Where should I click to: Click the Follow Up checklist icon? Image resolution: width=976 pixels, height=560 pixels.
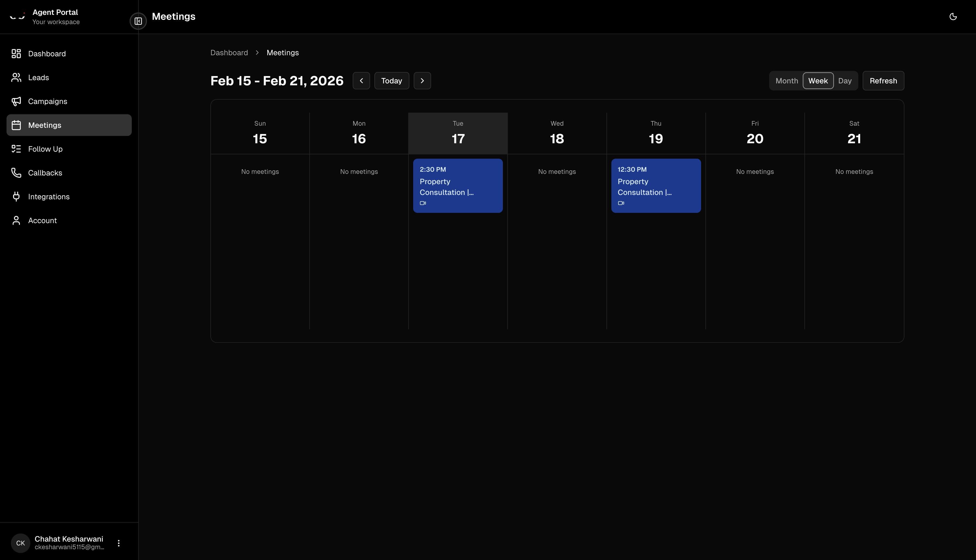click(16, 149)
